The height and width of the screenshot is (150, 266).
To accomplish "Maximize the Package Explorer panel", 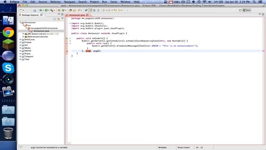I will 62,15.
